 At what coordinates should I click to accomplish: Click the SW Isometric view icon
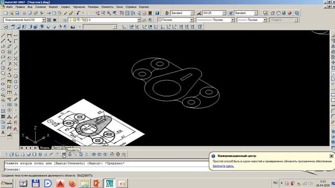(48, 27)
